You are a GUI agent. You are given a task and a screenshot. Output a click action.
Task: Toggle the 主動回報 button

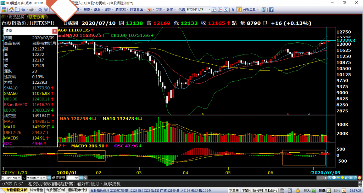click(272, 190)
